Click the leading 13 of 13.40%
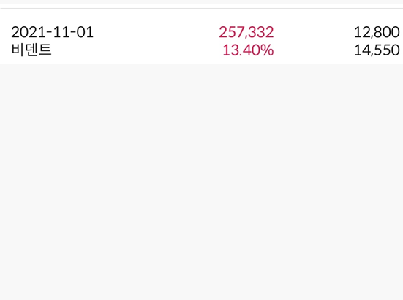 point(229,50)
